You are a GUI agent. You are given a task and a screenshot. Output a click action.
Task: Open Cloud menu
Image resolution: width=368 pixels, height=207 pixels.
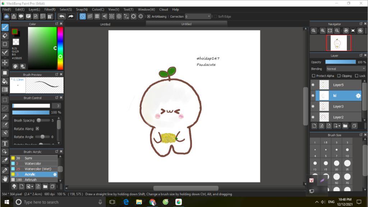tap(164, 9)
